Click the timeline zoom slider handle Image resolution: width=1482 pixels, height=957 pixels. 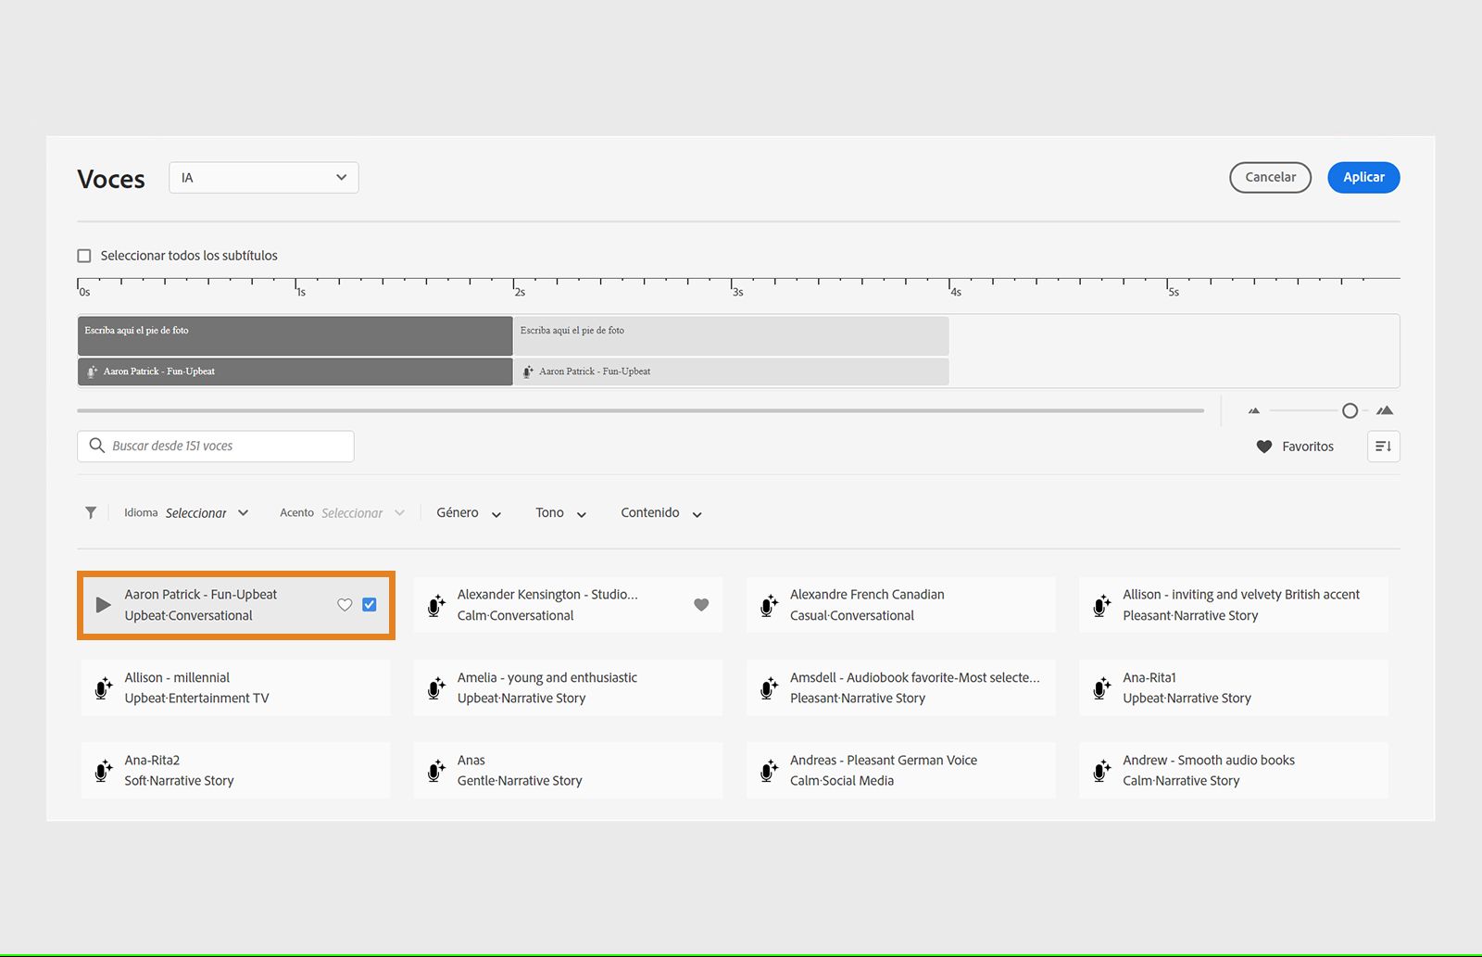pyautogui.click(x=1350, y=410)
